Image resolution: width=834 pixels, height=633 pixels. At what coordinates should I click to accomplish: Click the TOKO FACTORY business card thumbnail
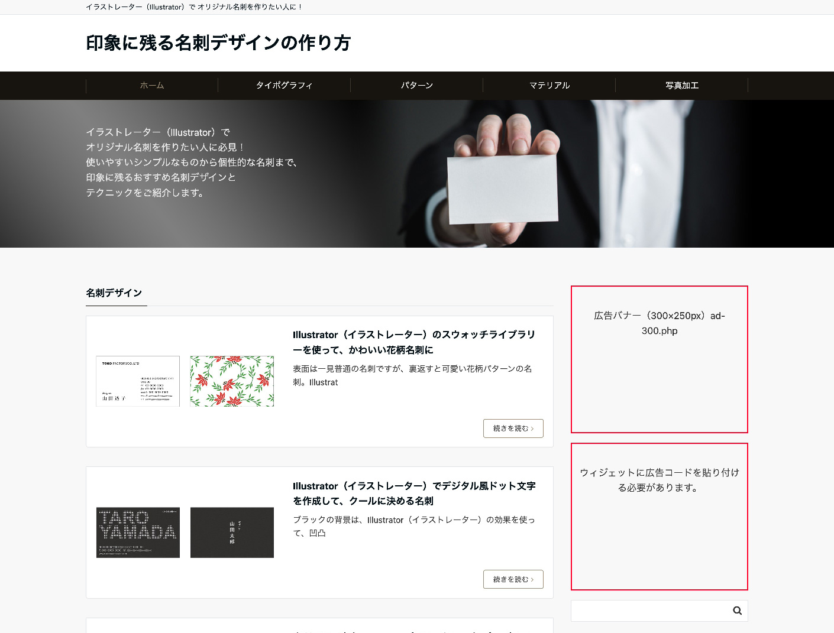point(137,381)
